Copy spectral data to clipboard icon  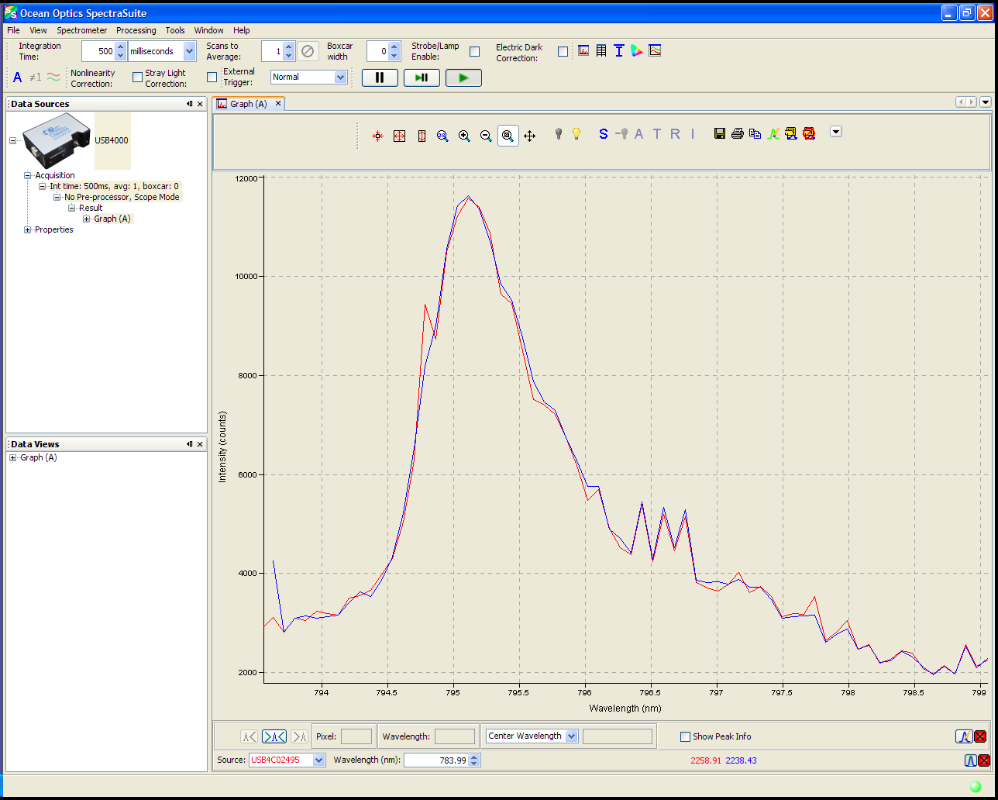pyautogui.click(x=755, y=133)
